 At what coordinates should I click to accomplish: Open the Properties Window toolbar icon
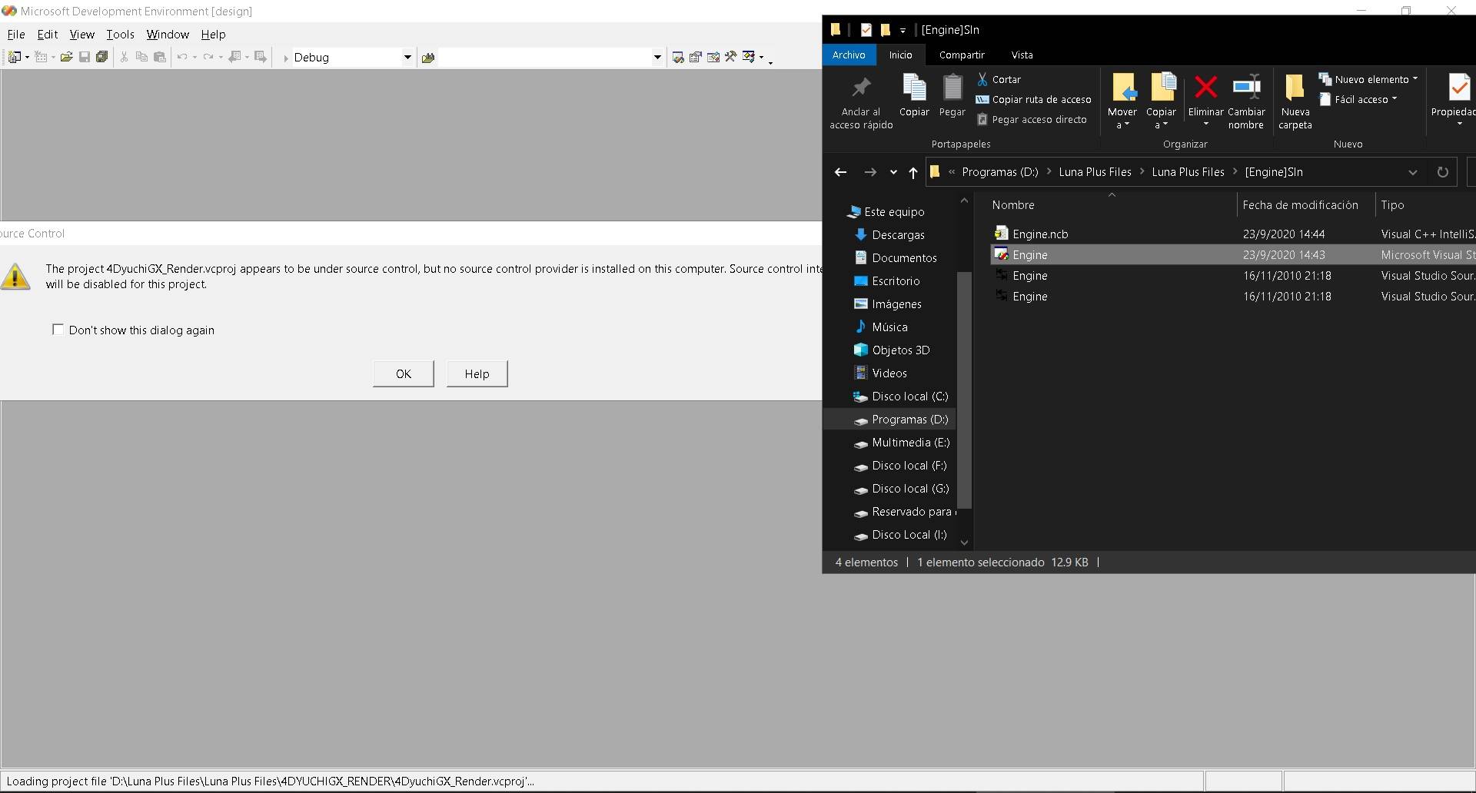pos(696,57)
